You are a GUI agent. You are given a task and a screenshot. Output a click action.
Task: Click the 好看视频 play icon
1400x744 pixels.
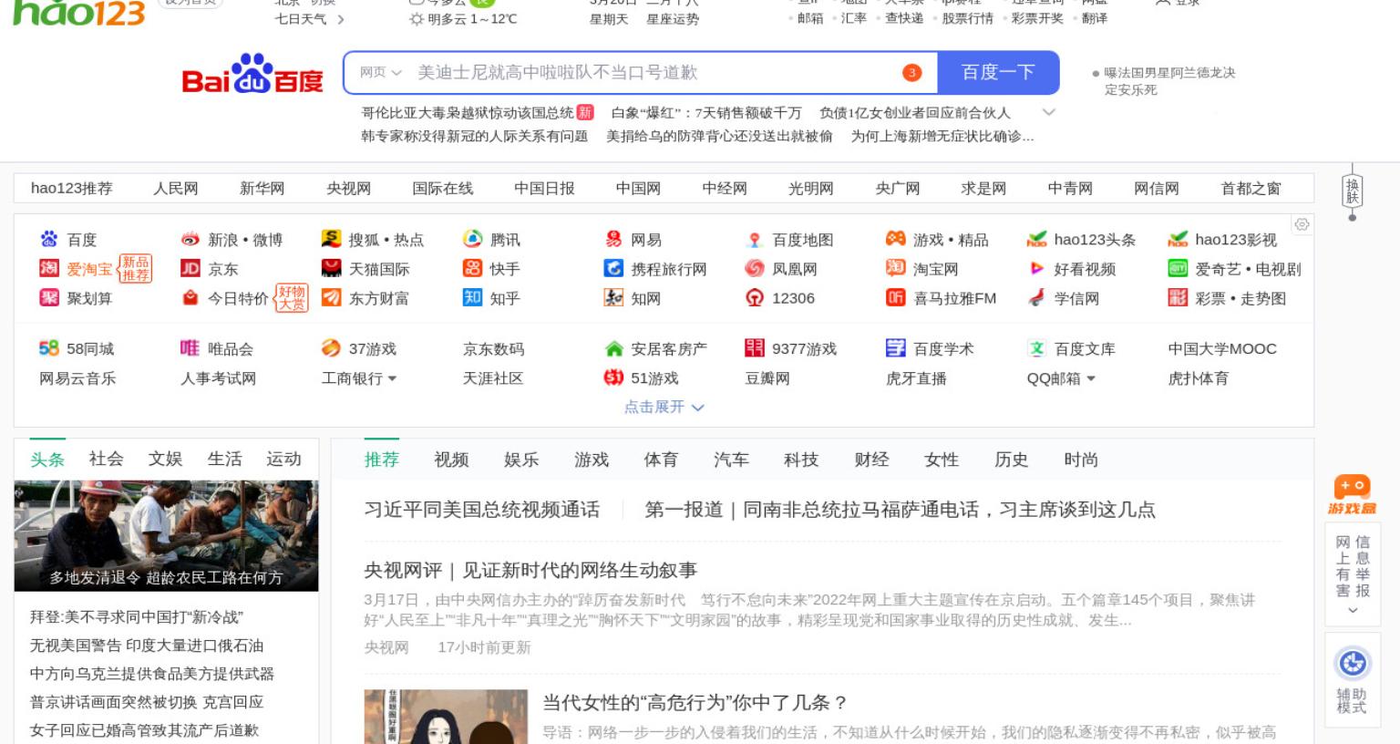coord(1036,269)
